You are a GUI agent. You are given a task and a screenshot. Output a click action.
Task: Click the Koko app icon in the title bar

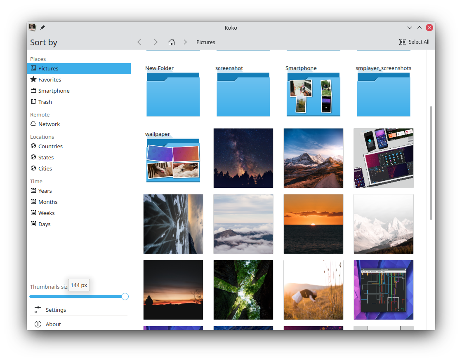point(32,28)
